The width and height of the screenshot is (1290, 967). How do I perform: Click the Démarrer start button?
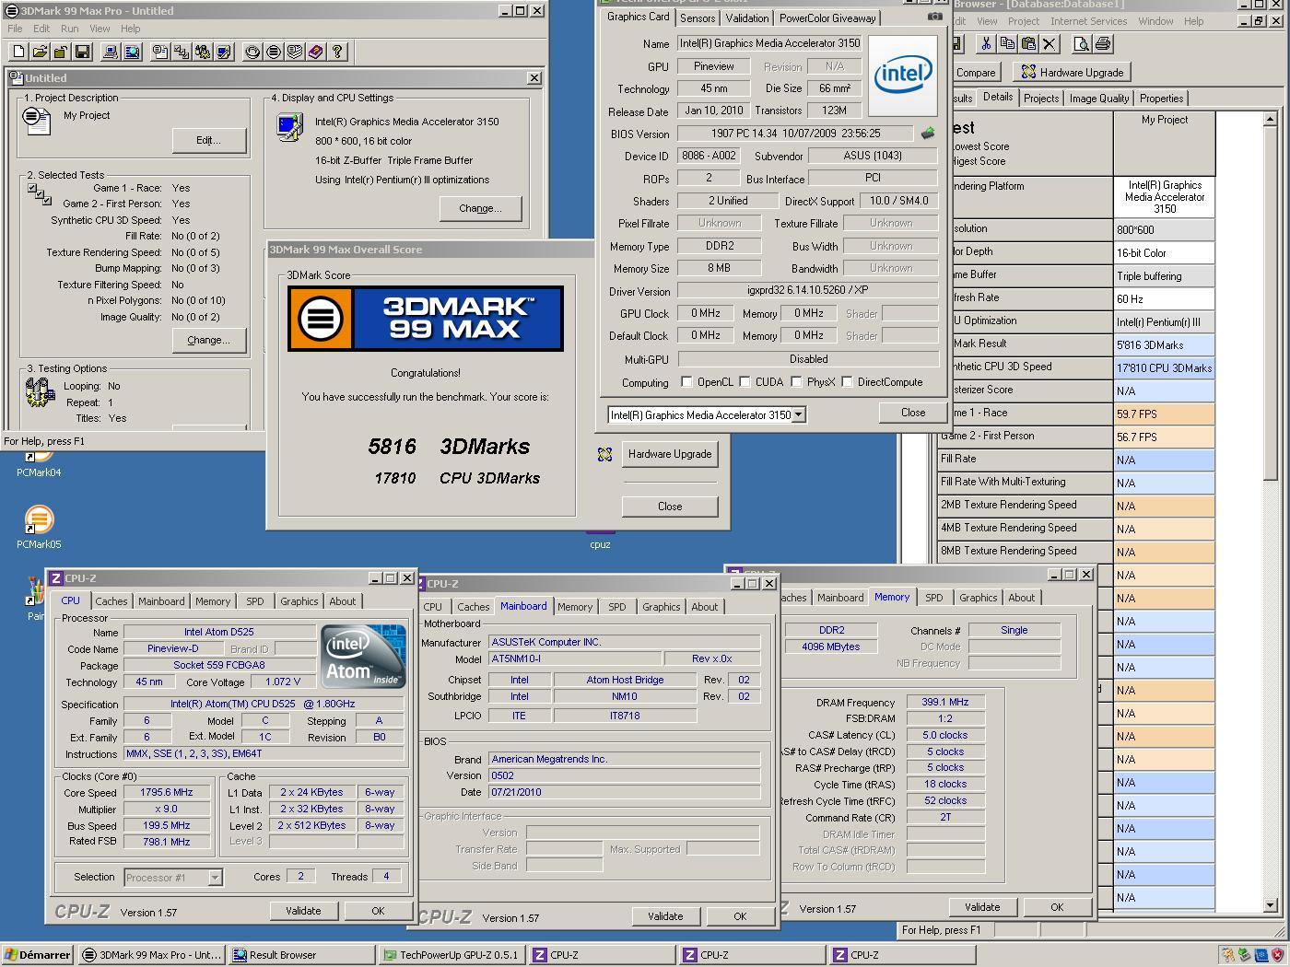pyautogui.click(x=38, y=955)
